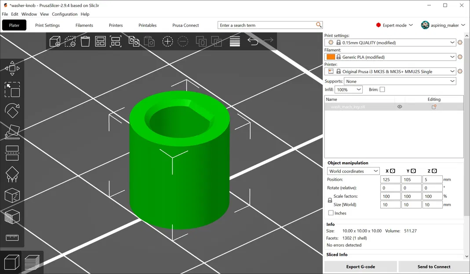
Task: Open the Print Settings tab
Action: 47,25
